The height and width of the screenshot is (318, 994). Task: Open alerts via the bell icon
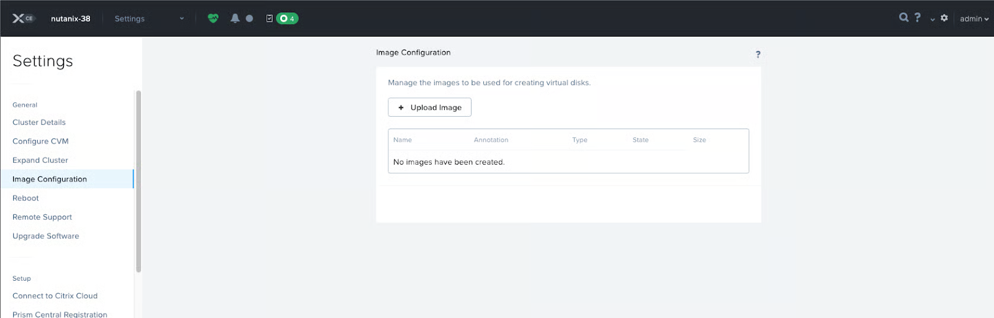click(235, 19)
